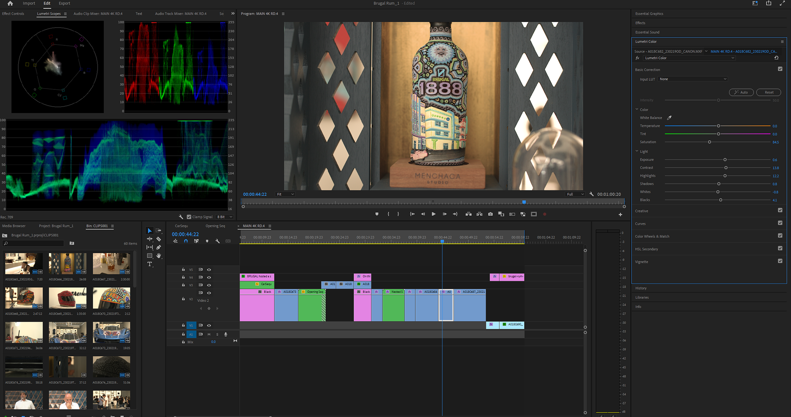Image resolution: width=791 pixels, height=417 pixels.
Task: Select the Rectangle tool
Action: 150,256
